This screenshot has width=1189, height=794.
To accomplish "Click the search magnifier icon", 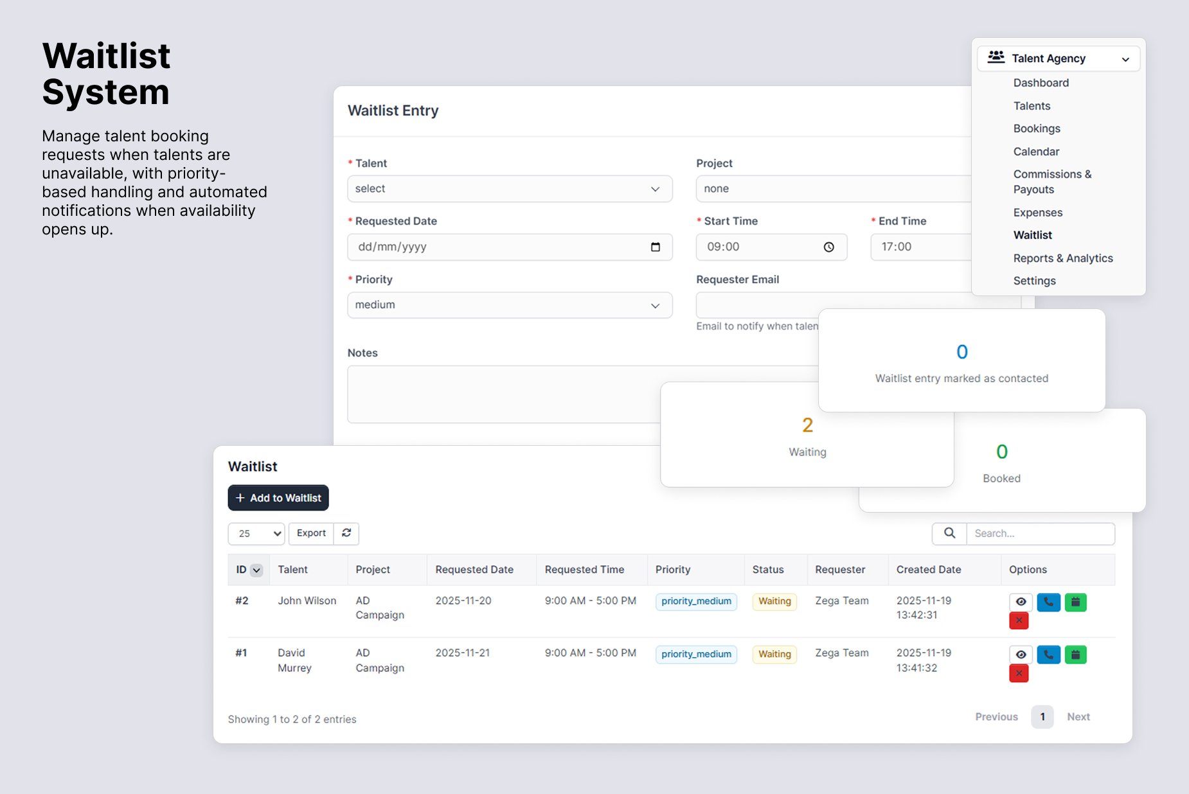I will click(x=949, y=533).
